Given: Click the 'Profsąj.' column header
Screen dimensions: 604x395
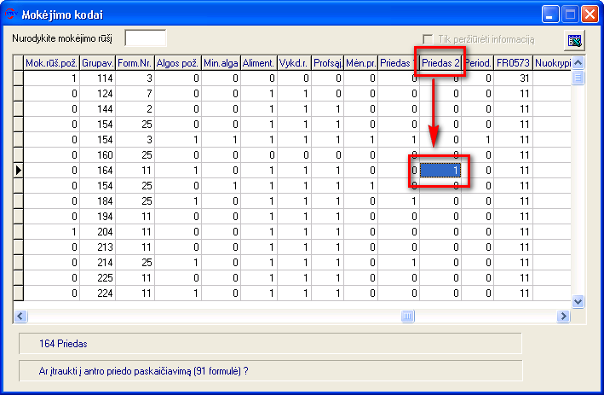Looking at the screenshot, I should (x=328, y=63).
